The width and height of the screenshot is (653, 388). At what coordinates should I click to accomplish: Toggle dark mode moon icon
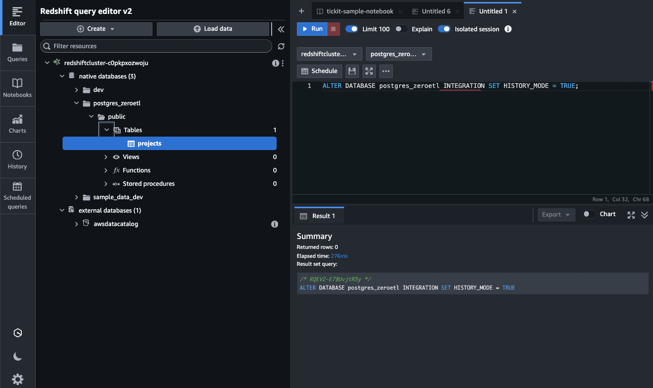18,356
